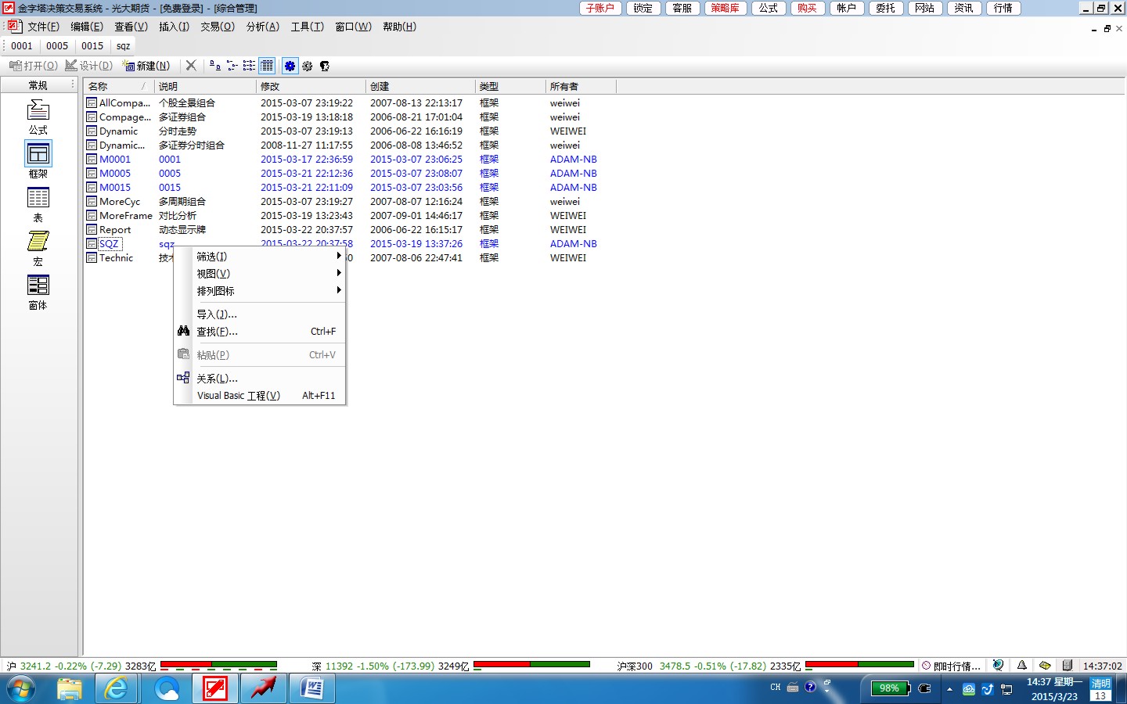Click the blue gear icon in toolbar
Viewport: 1127px width, 704px height.
tap(290, 66)
